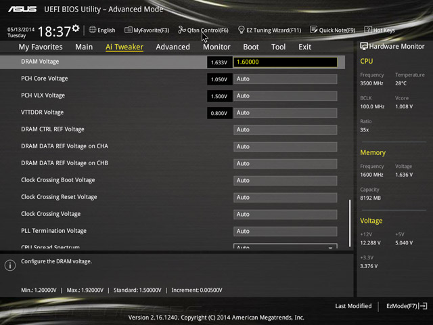Click the Hardware Monitor display icon
The height and width of the screenshot is (325, 433).
(x=364, y=46)
